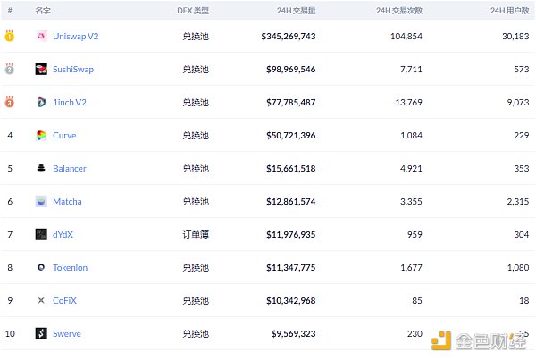This screenshot has width=536, height=360.
Task: Click the gold rank 1 medal
Action: click(x=10, y=36)
